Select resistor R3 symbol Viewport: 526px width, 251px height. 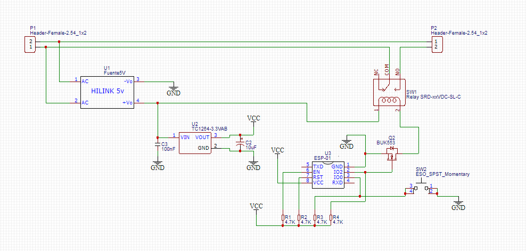coord(315,218)
